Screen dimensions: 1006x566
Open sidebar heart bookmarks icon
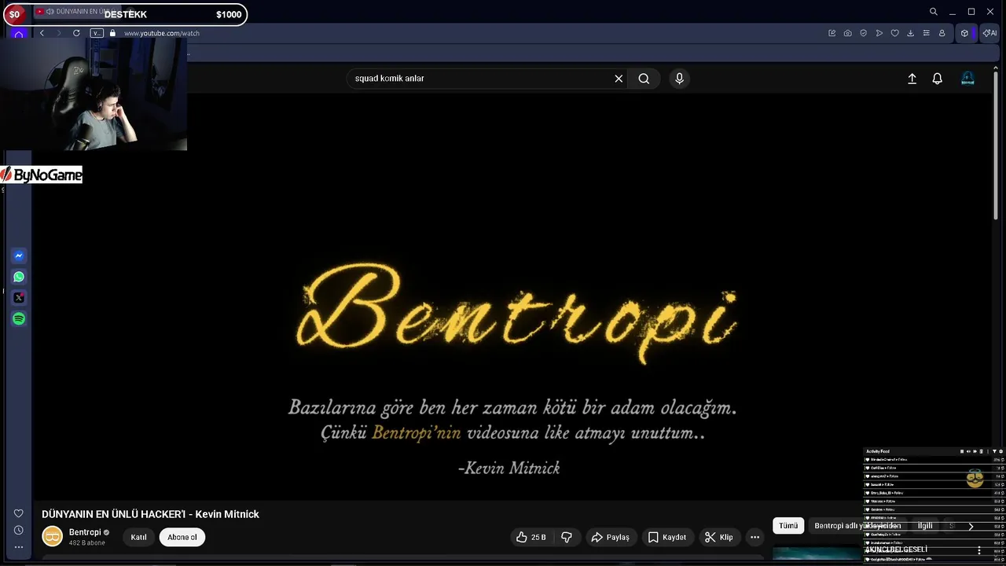(x=19, y=513)
